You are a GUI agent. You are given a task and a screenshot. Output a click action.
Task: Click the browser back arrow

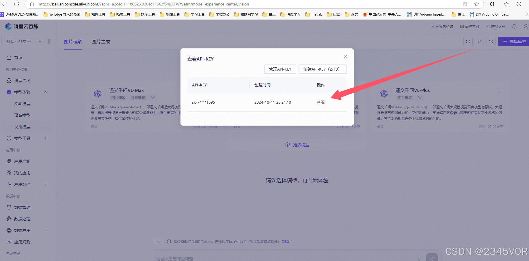(4, 4)
